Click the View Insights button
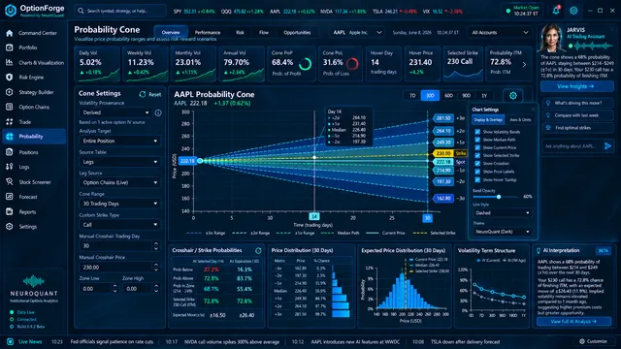 coord(577,86)
